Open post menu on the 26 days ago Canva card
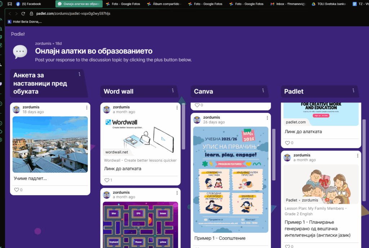369x248 pixels. [267, 118]
